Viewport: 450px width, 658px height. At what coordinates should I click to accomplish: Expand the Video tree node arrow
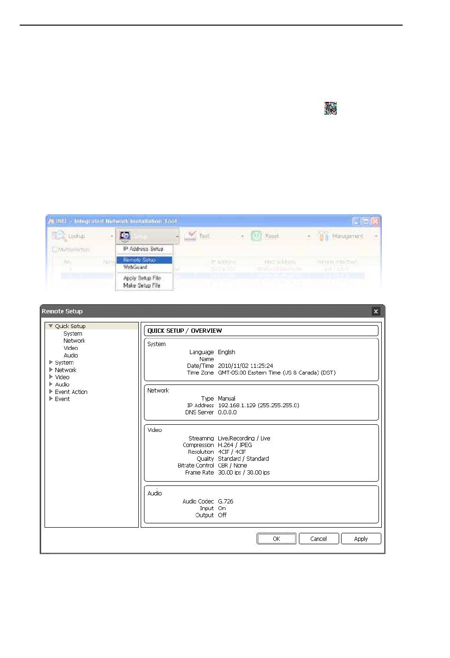coord(51,377)
